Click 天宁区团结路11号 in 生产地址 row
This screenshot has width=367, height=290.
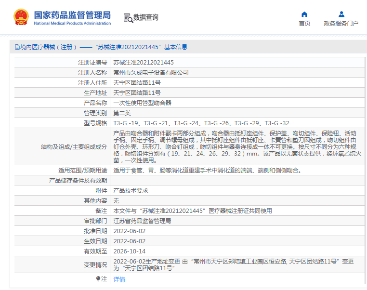(137, 92)
